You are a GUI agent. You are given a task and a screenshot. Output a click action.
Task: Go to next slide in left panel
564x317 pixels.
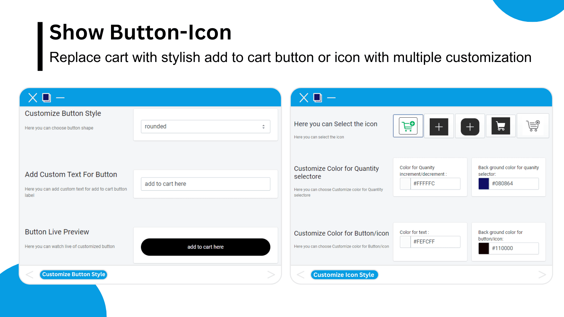coord(271,275)
